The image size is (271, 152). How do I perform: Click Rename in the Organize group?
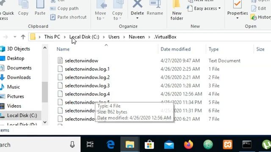point(155,8)
